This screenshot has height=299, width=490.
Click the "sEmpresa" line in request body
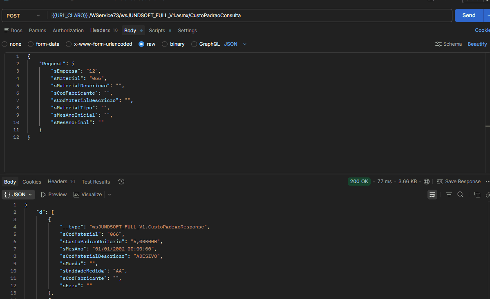tap(76, 71)
